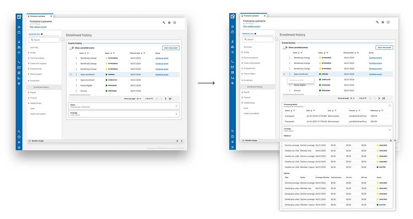Screen dimensions: 413x219
Task: Click the magnifier search icon, left window sidebar
Action: pos(19,132)
